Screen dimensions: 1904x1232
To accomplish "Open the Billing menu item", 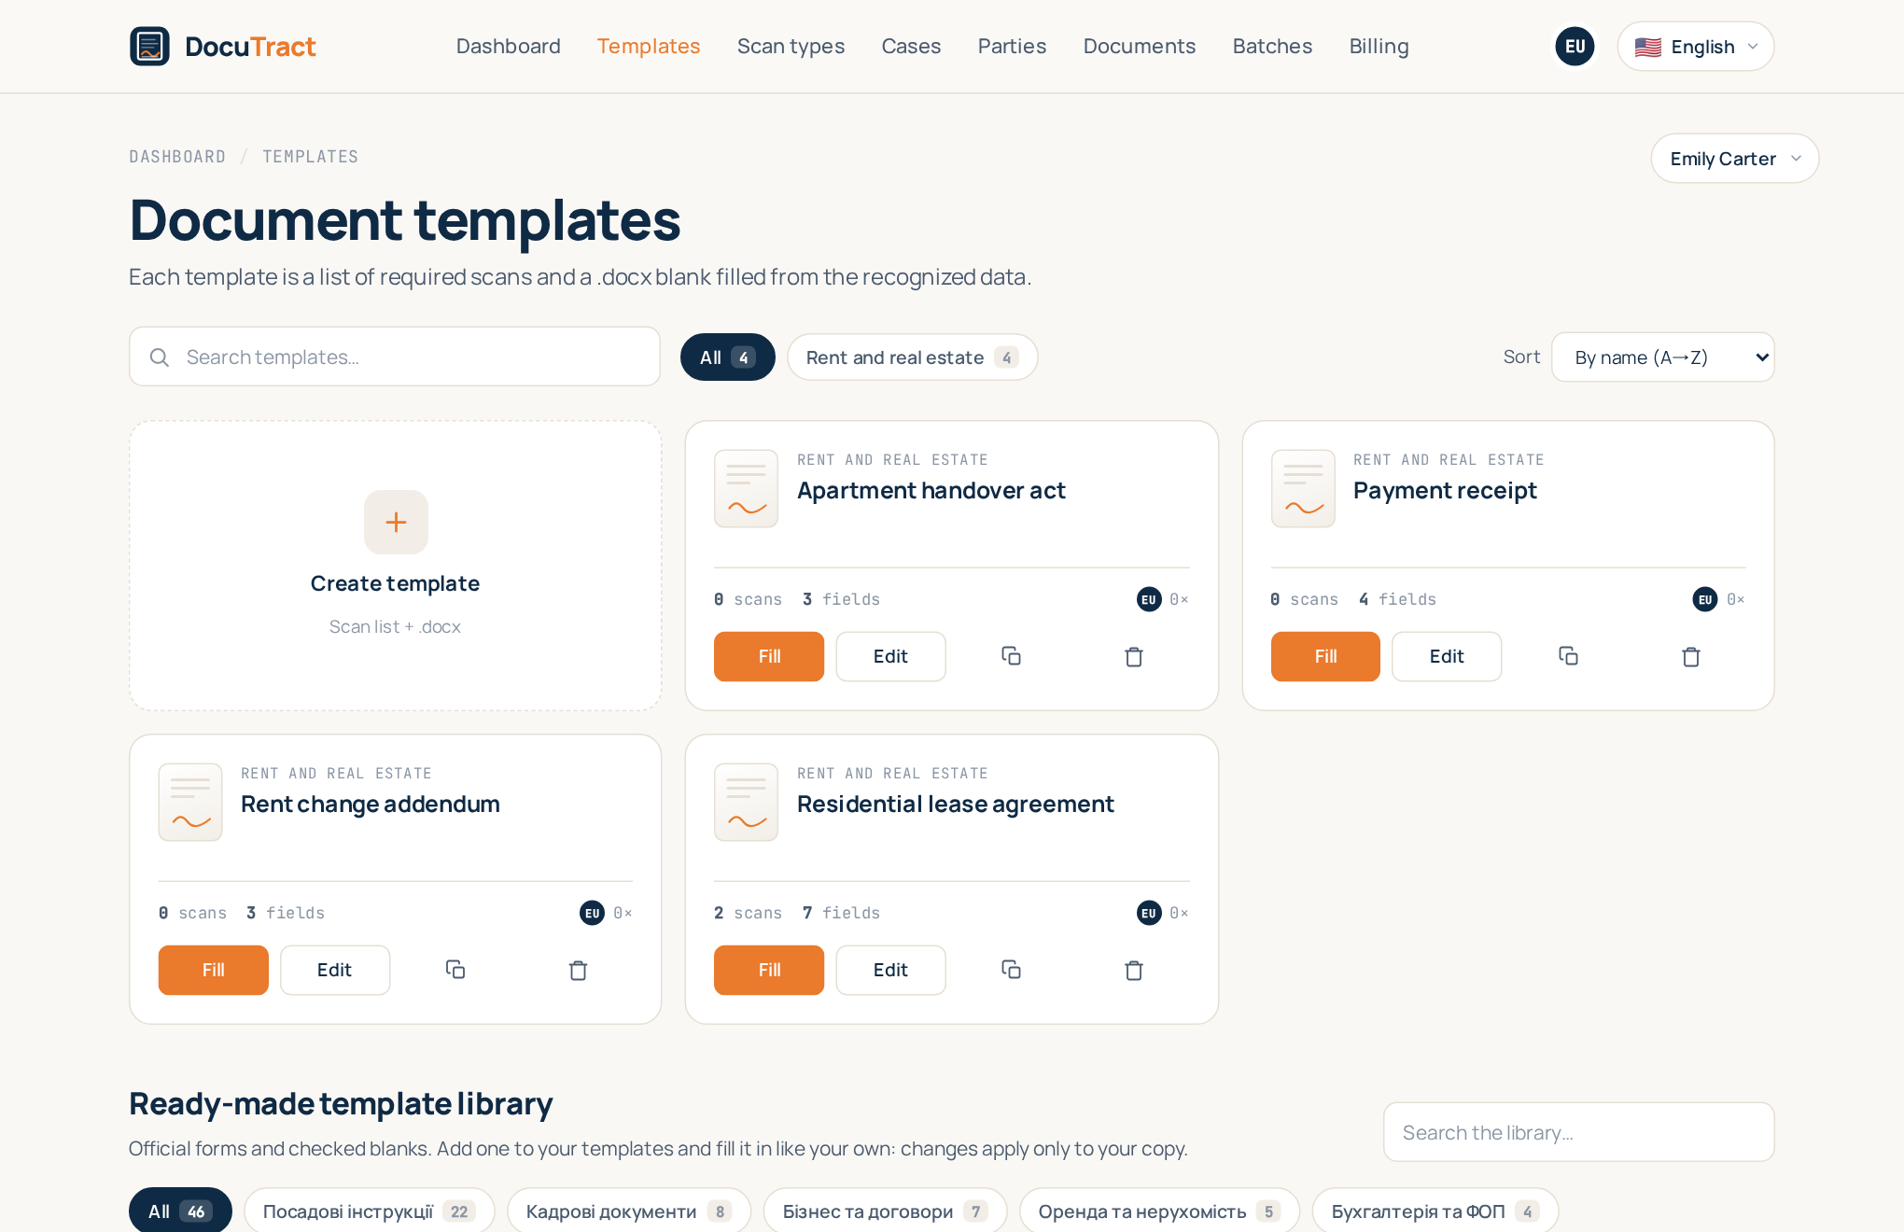I will [x=1379, y=47].
